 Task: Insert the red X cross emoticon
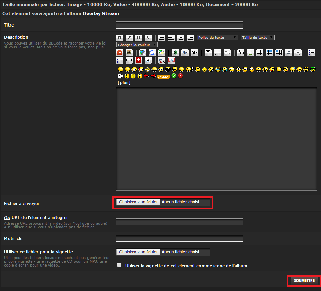[180, 76]
